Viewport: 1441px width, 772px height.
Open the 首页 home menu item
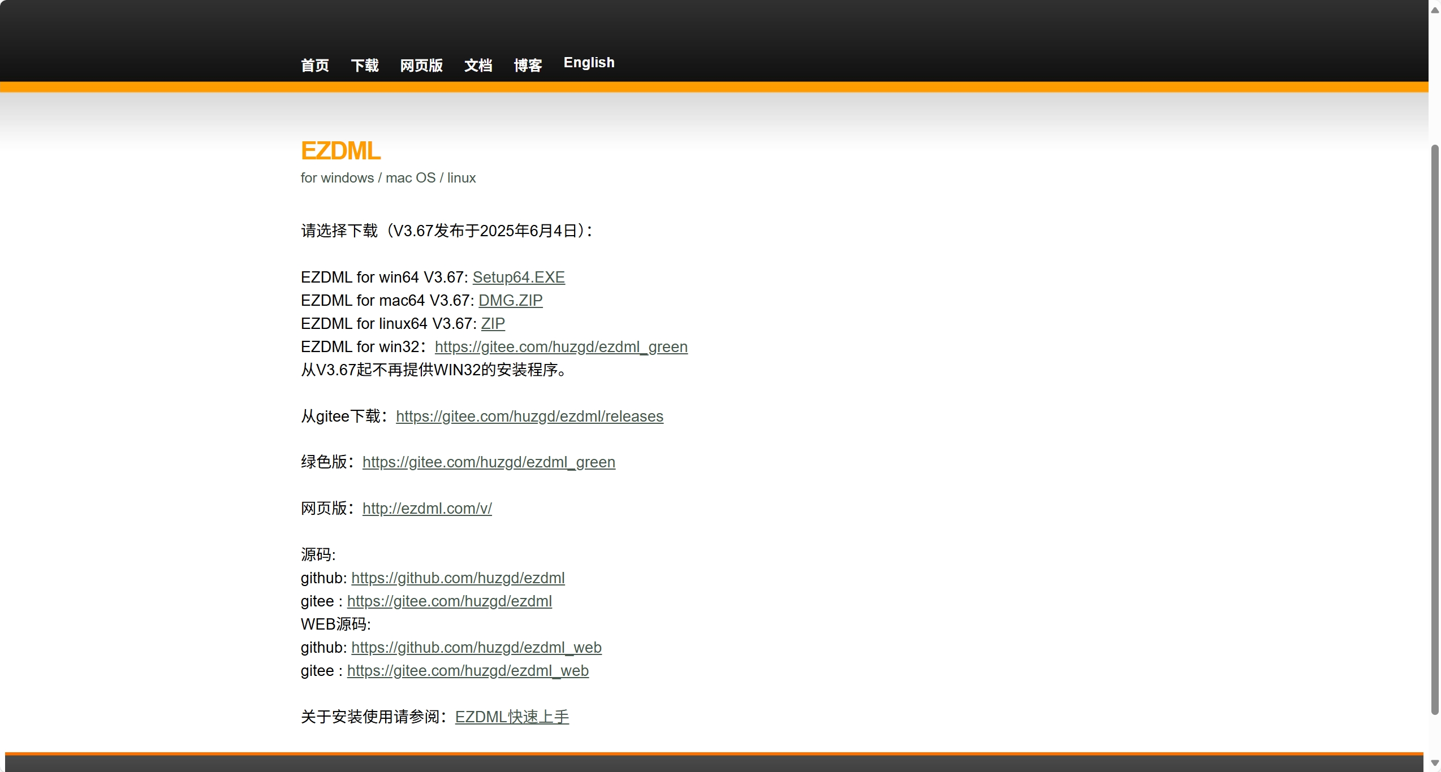(x=314, y=66)
